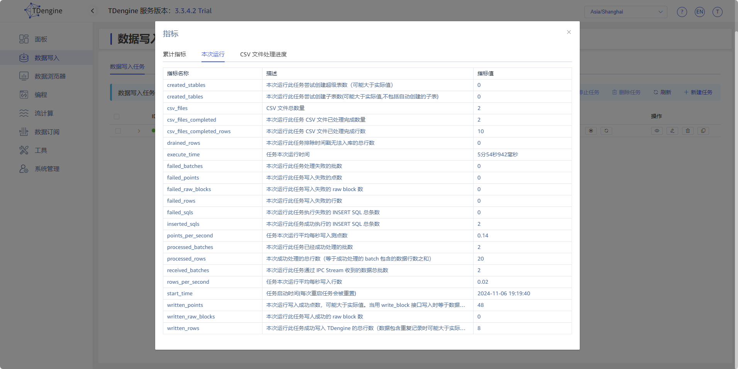Open the user avatar T menu
The height and width of the screenshot is (369, 738).
pyautogui.click(x=717, y=12)
